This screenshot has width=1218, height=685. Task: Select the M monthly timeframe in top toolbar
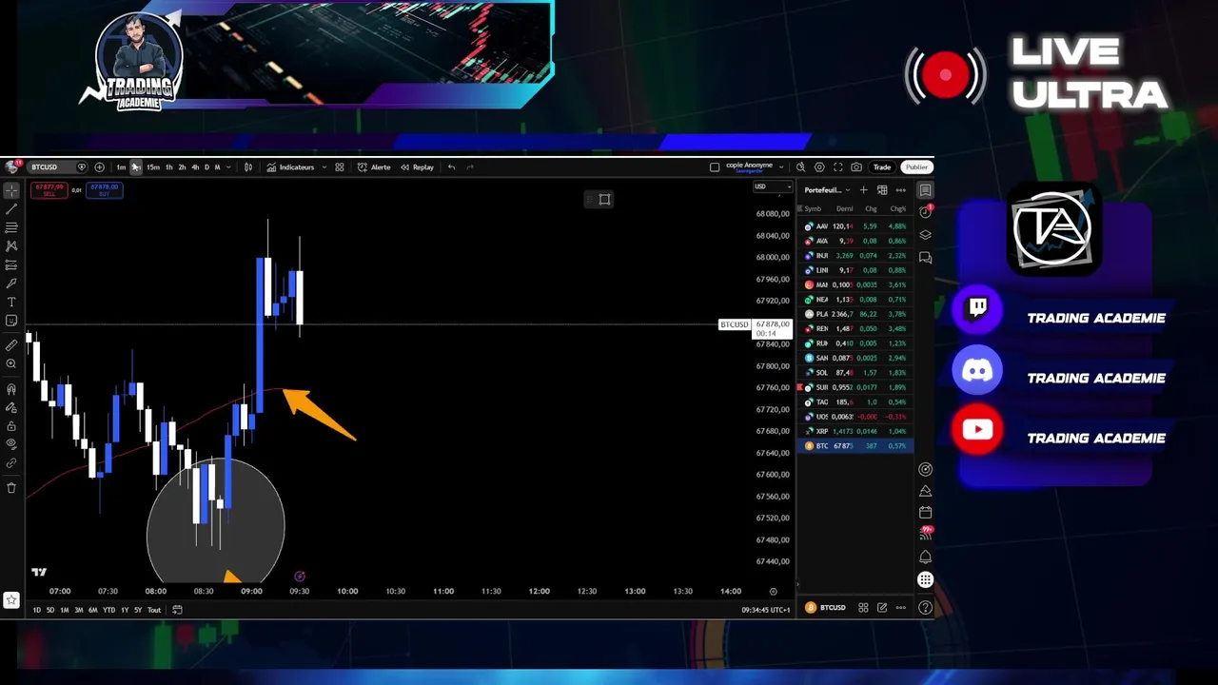(218, 167)
